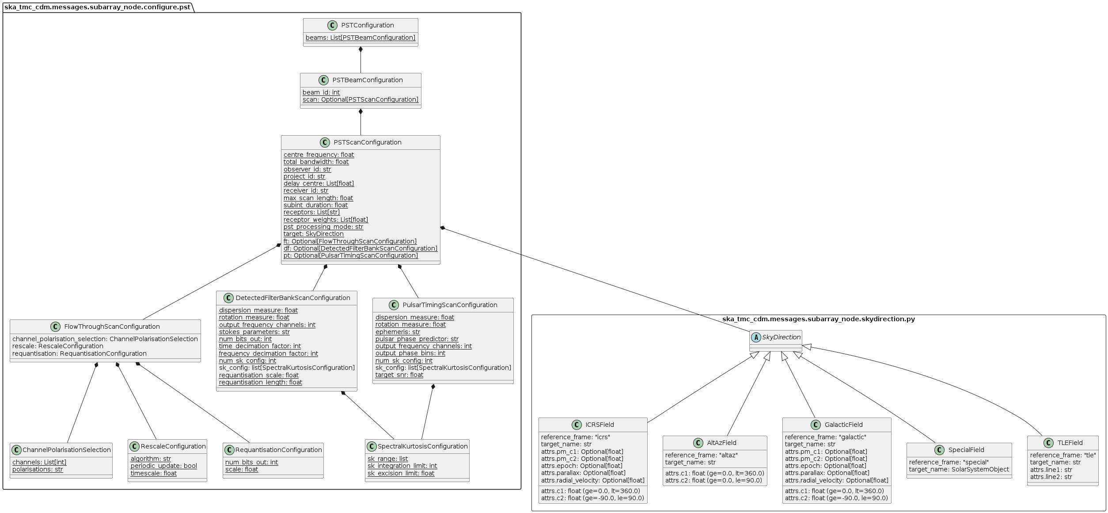Click 'scale: float' in RequantisationConfiguration

tap(242, 470)
